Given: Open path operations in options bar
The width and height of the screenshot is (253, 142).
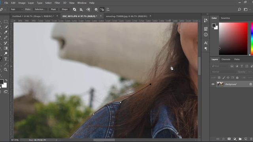Looking at the screenshot, I should click(75, 9).
